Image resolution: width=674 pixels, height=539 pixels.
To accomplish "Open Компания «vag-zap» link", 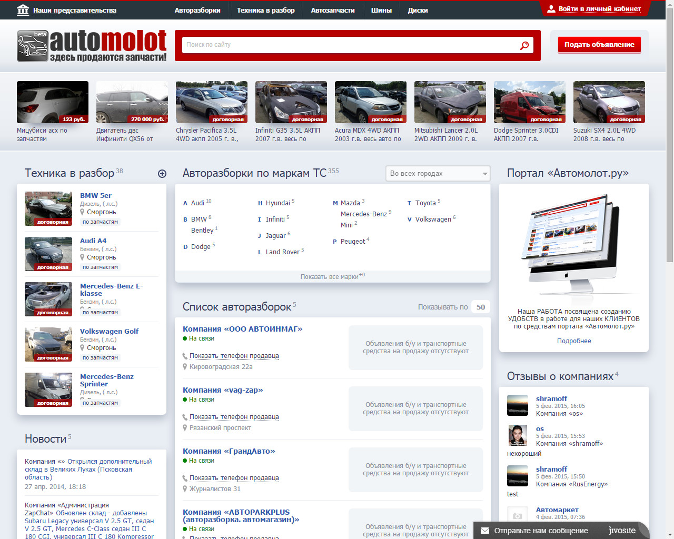I will [x=223, y=390].
